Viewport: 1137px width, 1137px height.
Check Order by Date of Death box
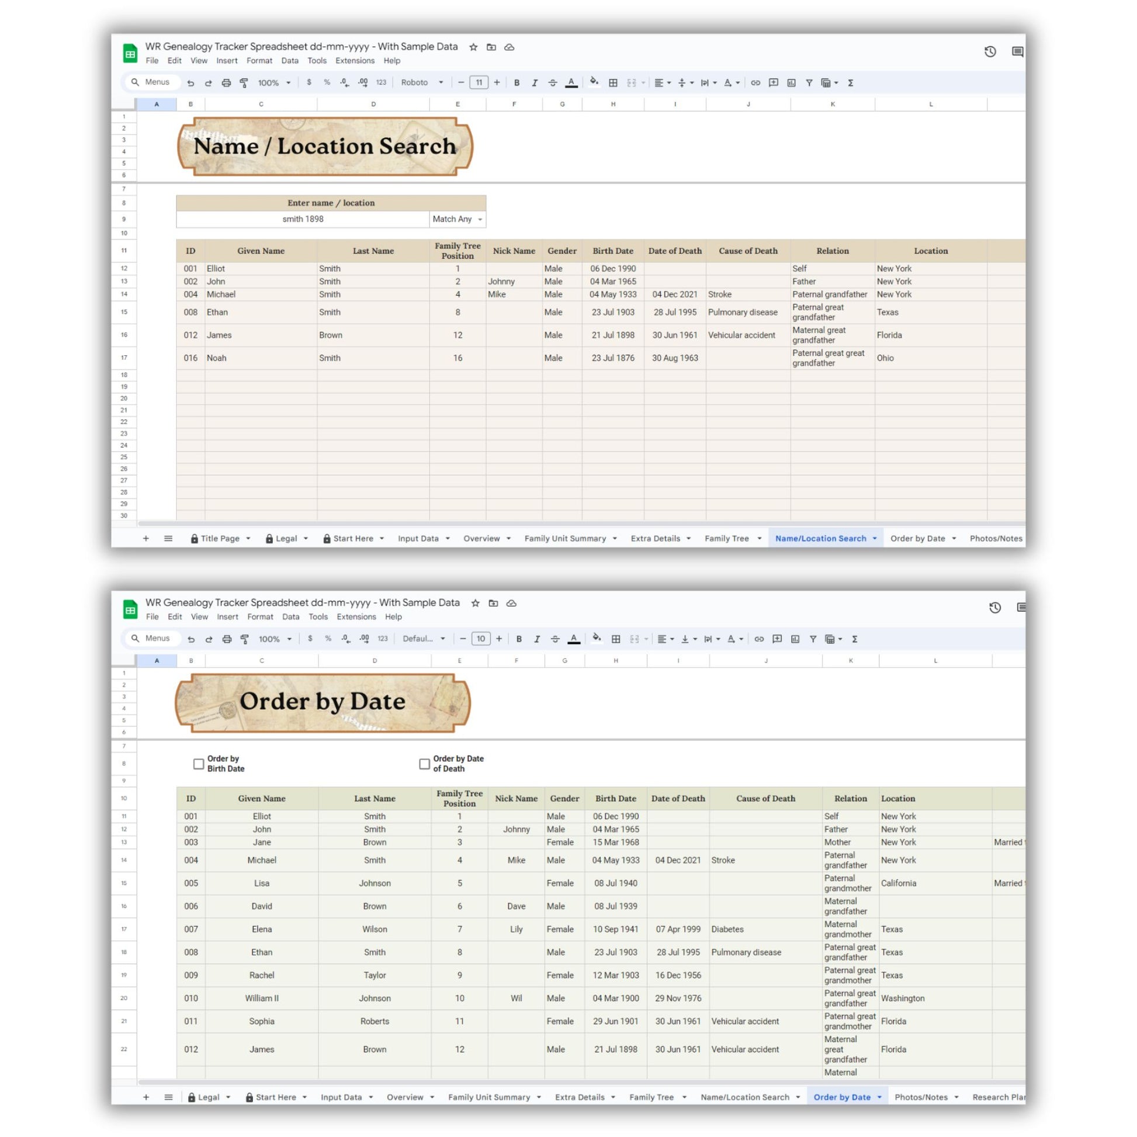(424, 764)
